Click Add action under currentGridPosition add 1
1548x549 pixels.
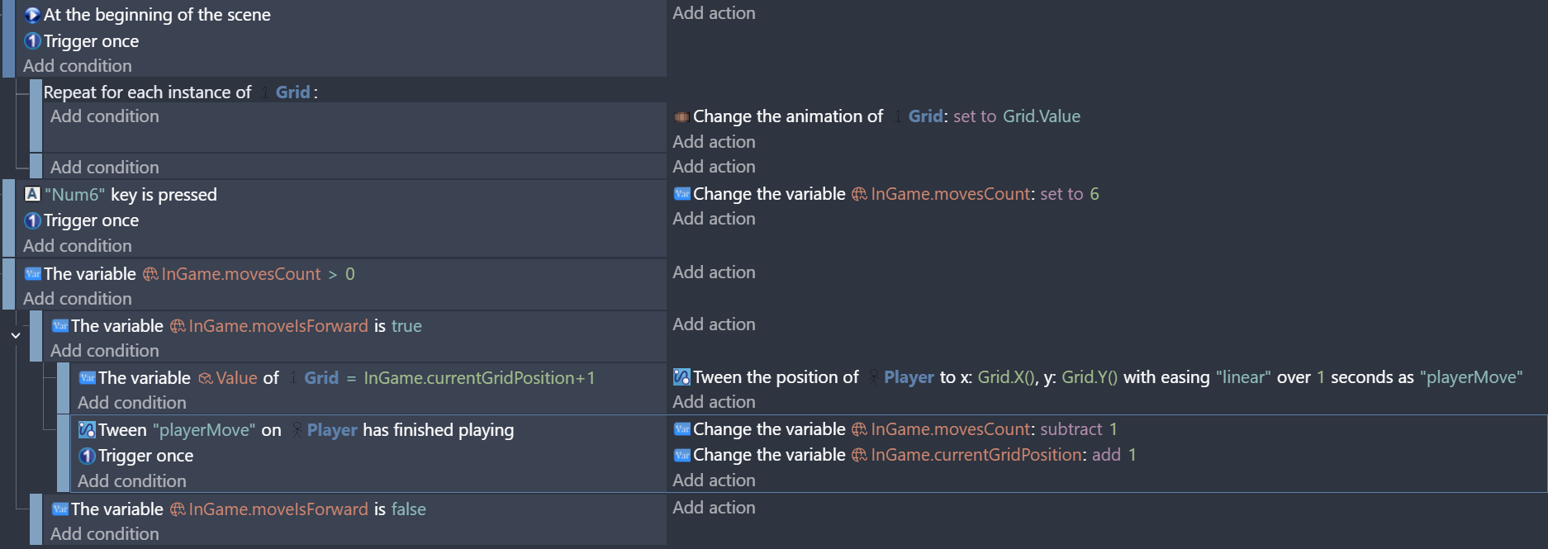[714, 480]
